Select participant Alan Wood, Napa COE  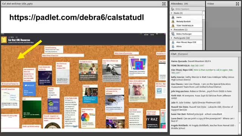186,42
